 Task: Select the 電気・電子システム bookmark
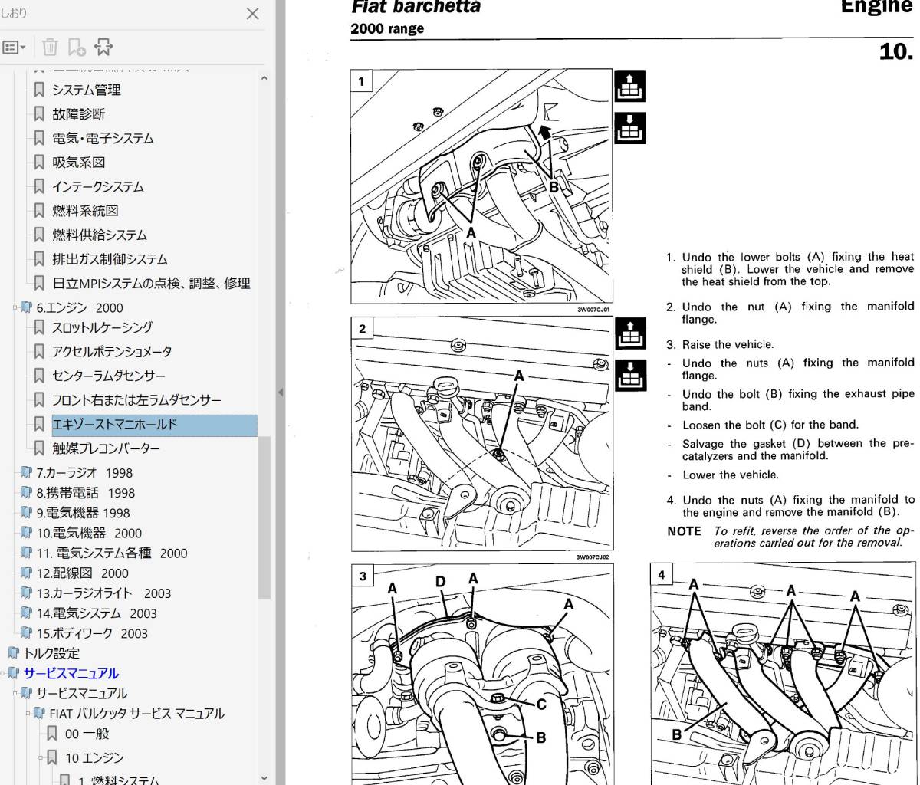[103, 139]
